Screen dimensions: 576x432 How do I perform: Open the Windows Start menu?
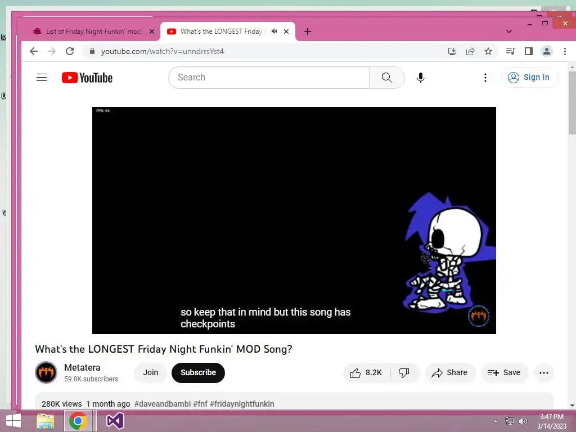[13, 421]
